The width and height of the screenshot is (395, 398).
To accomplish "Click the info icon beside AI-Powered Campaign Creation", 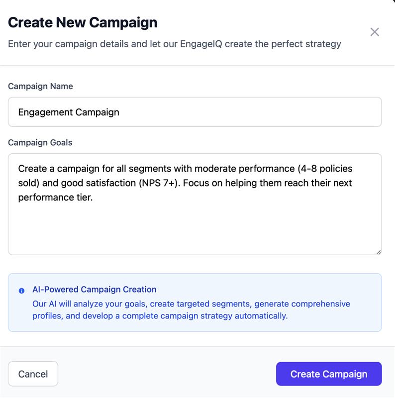I will [x=21, y=291].
